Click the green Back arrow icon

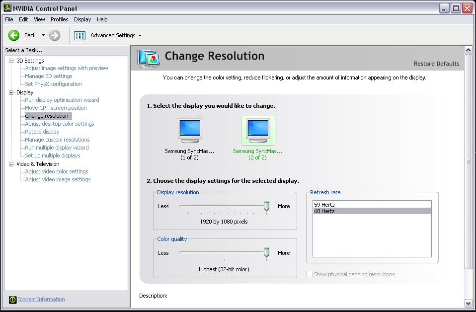pos(13,35)
